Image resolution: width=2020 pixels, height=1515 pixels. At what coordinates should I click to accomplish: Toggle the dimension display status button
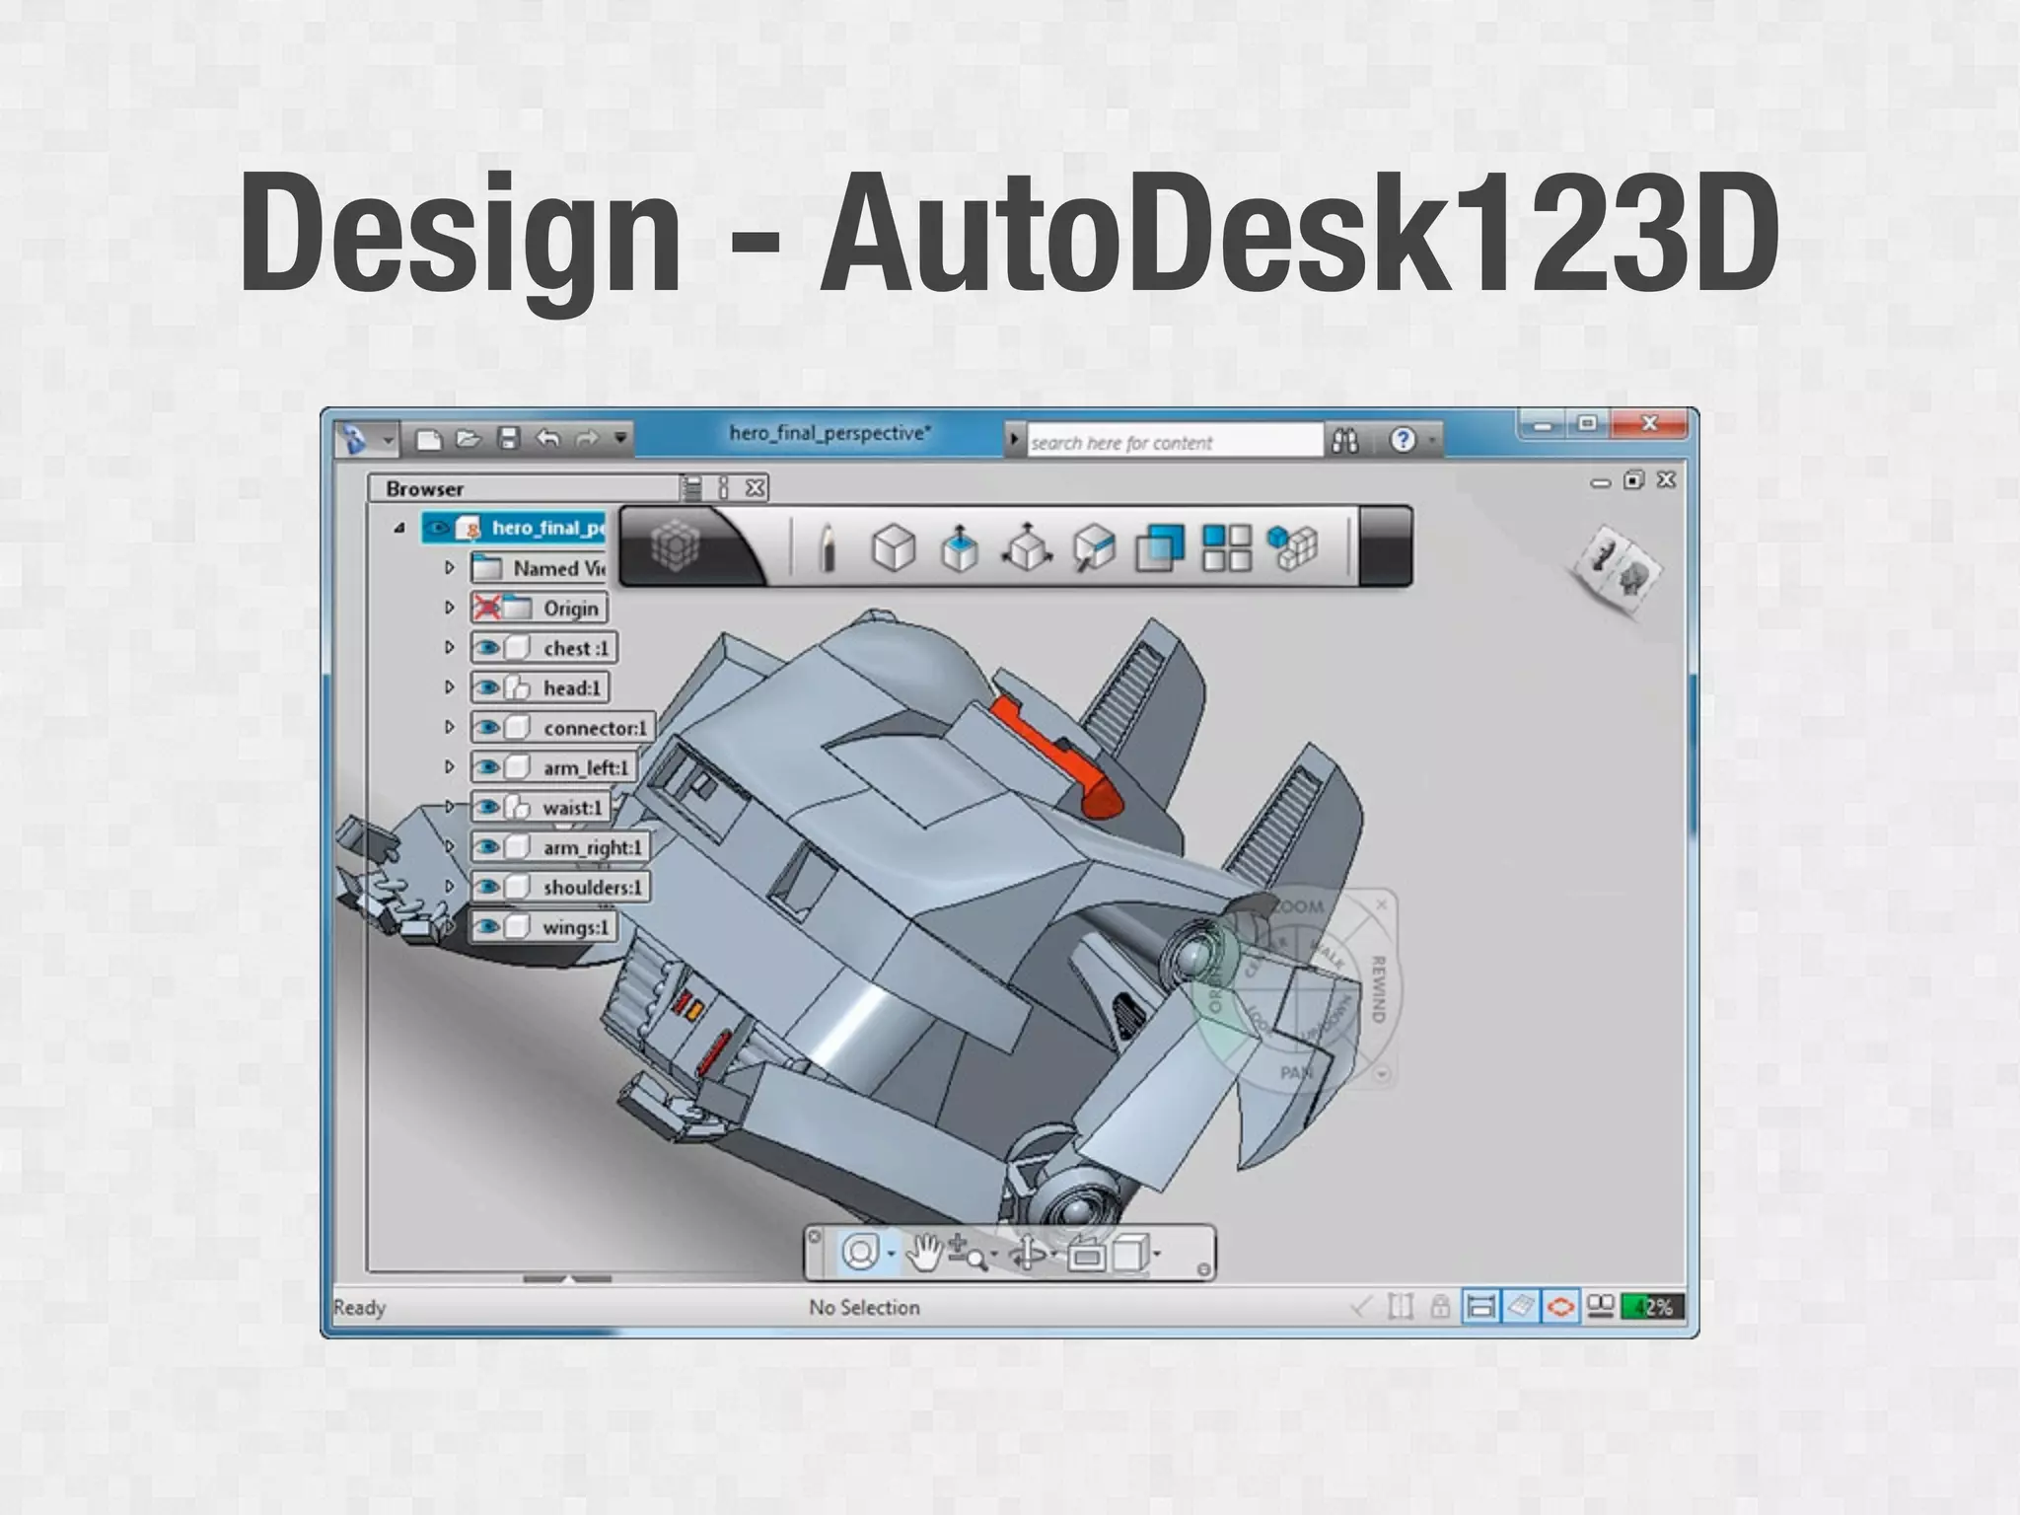click(1479, 1307)
